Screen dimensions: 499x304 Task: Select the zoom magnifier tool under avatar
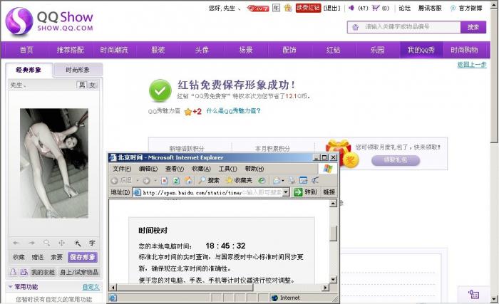[x=46, y=243]
